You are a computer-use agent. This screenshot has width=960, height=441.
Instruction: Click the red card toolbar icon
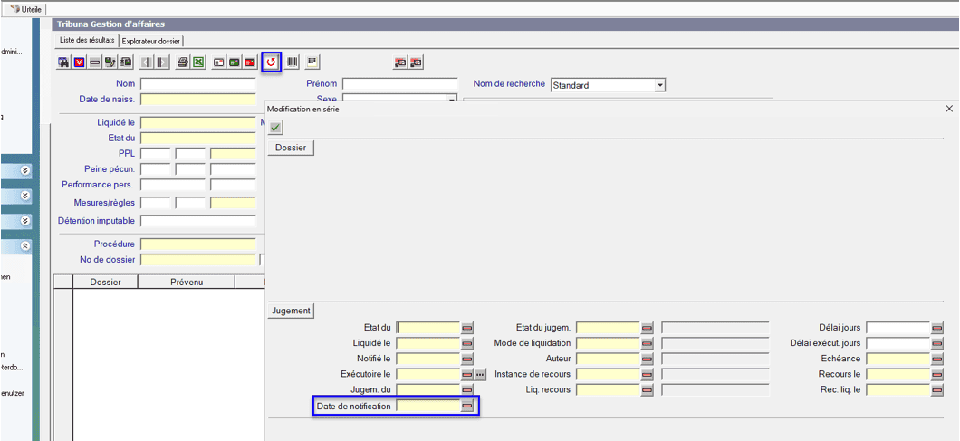pyautogui.click(x=250, y=62)
